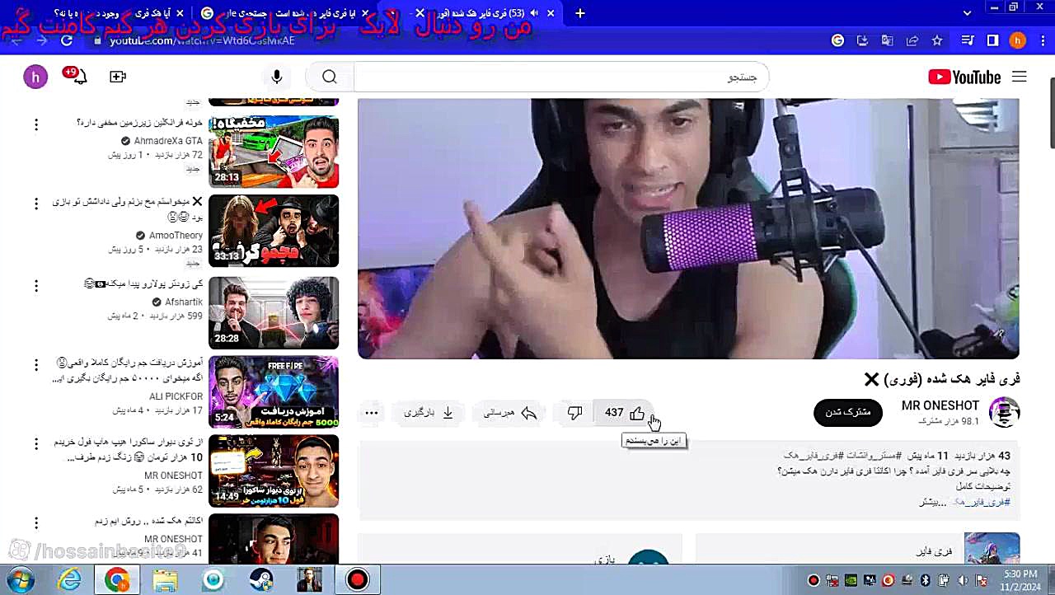Open the YouTube account avatar menu

coord(35,77)
